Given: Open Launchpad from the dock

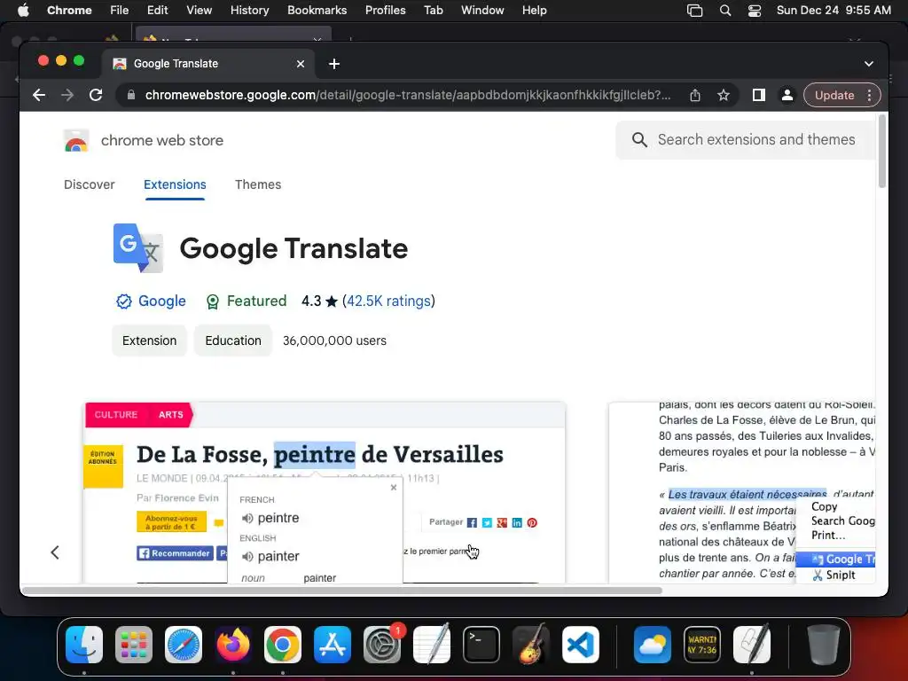Looking at the screenshot, I should point(134,645).
